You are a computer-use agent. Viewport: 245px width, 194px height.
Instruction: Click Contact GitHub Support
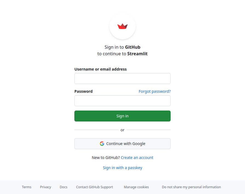tap(94, 187)
